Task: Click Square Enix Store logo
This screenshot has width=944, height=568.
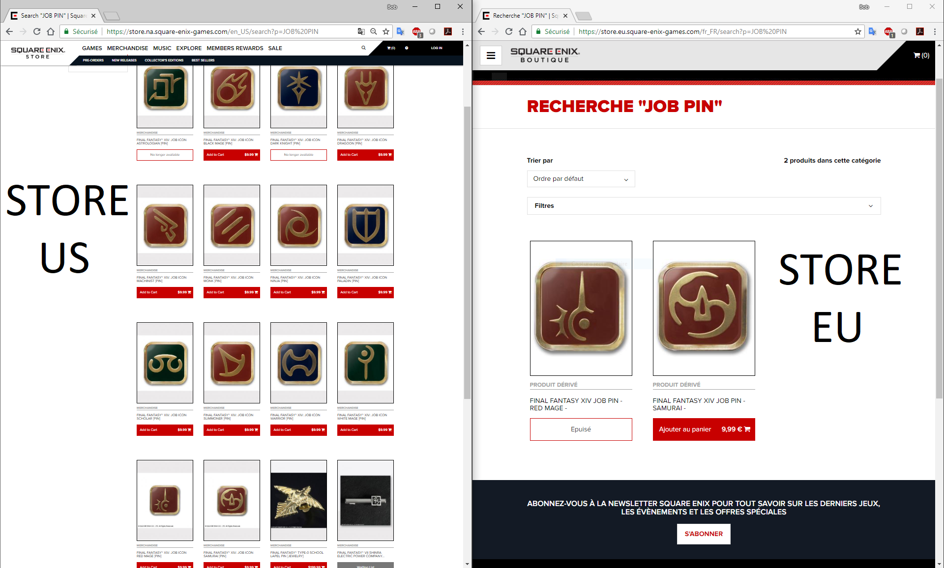Action: 38,53
